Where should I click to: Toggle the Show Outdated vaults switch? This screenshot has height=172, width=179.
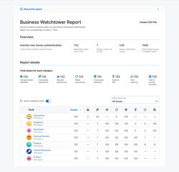pyautogui.click(x=48, y=101)
